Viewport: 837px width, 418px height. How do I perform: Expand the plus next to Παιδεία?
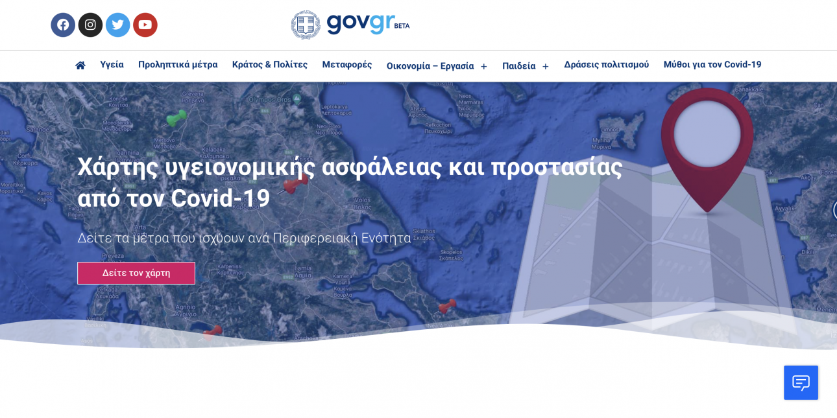[x=546, y=67]
